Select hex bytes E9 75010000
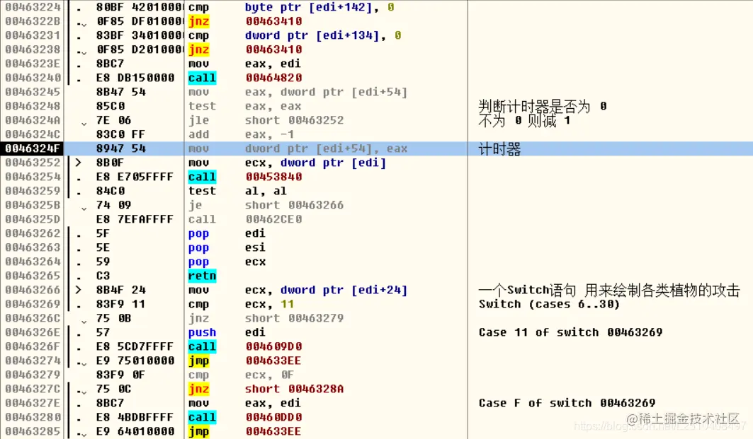The image size is (753, 439). [135, 361]
